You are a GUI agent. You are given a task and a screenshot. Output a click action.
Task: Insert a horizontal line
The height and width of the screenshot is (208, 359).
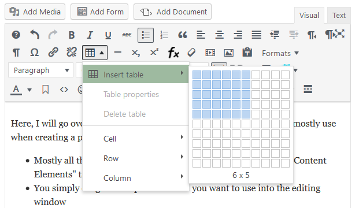click(x=118, y=53)
